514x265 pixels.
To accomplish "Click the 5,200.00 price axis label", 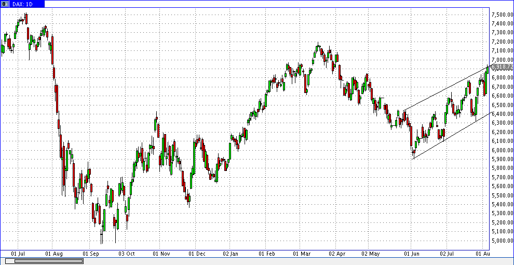I will [x=502, y=223].
